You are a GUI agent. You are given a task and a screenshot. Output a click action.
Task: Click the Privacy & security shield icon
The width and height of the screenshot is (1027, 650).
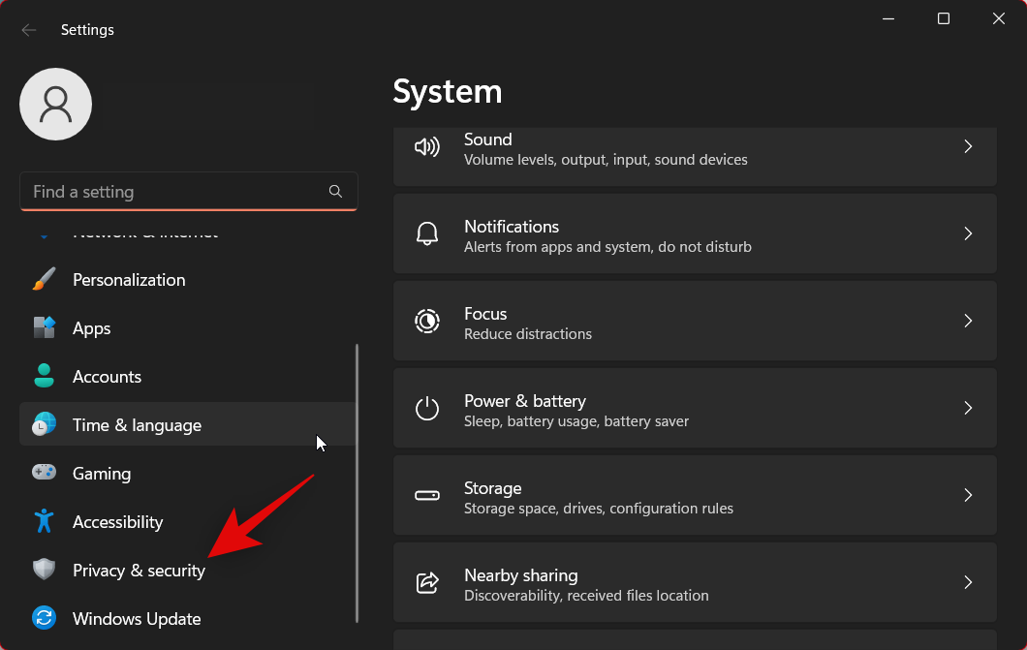click(45, 571)
